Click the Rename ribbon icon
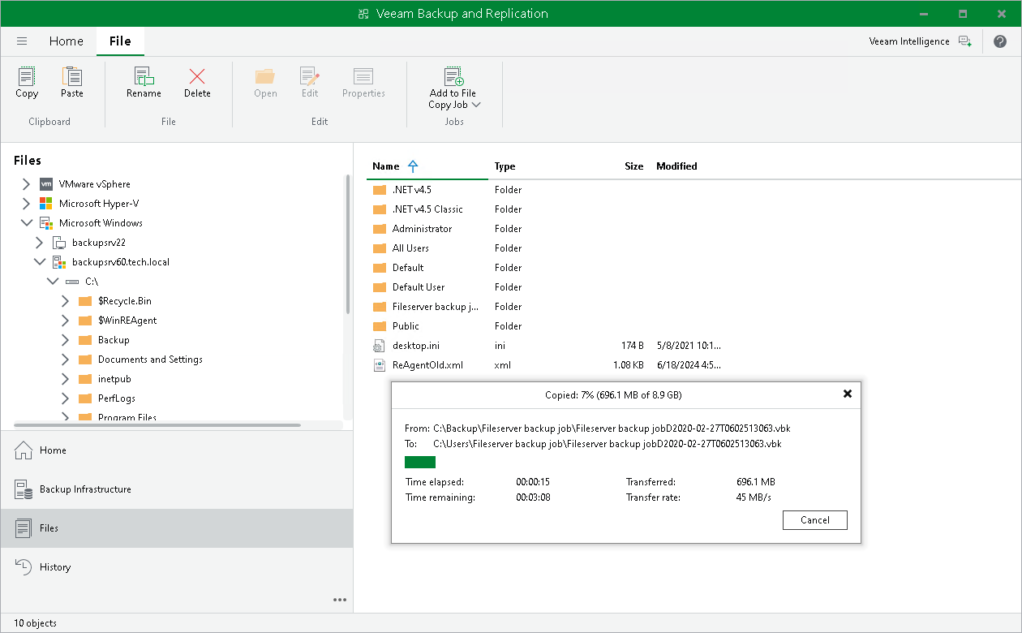 point(144,77)
